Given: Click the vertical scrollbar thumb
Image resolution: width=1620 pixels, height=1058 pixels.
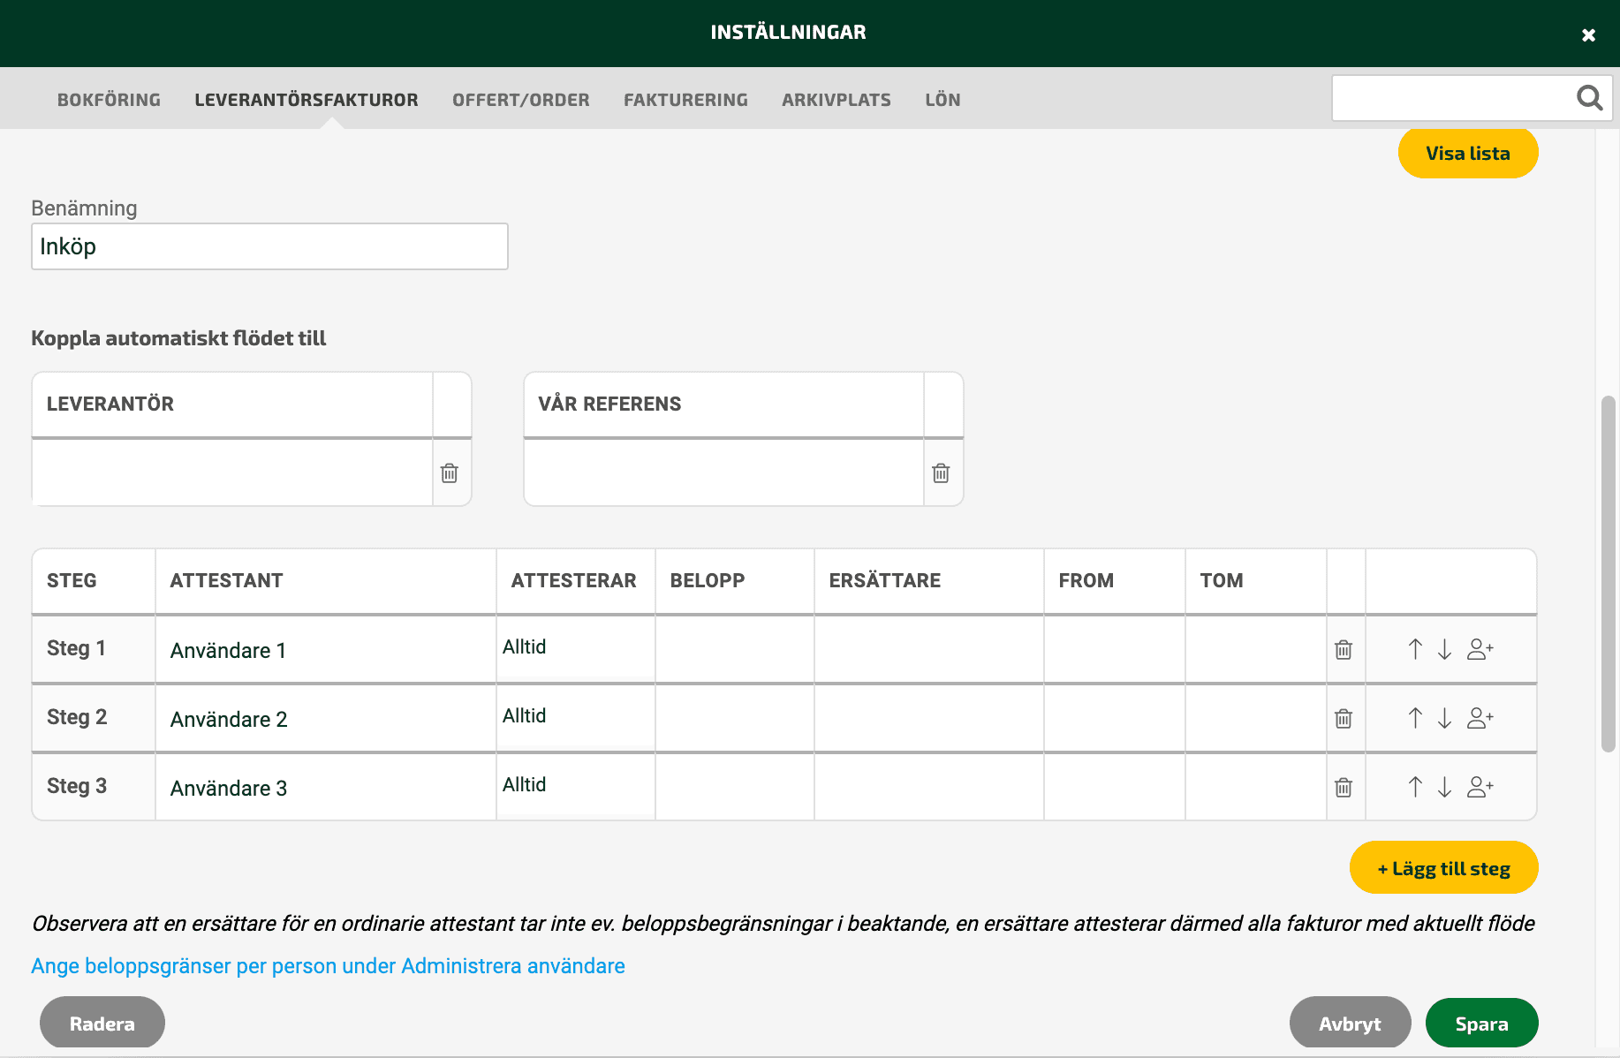Looking at the screenshot, I should [x=1609, y=574].
